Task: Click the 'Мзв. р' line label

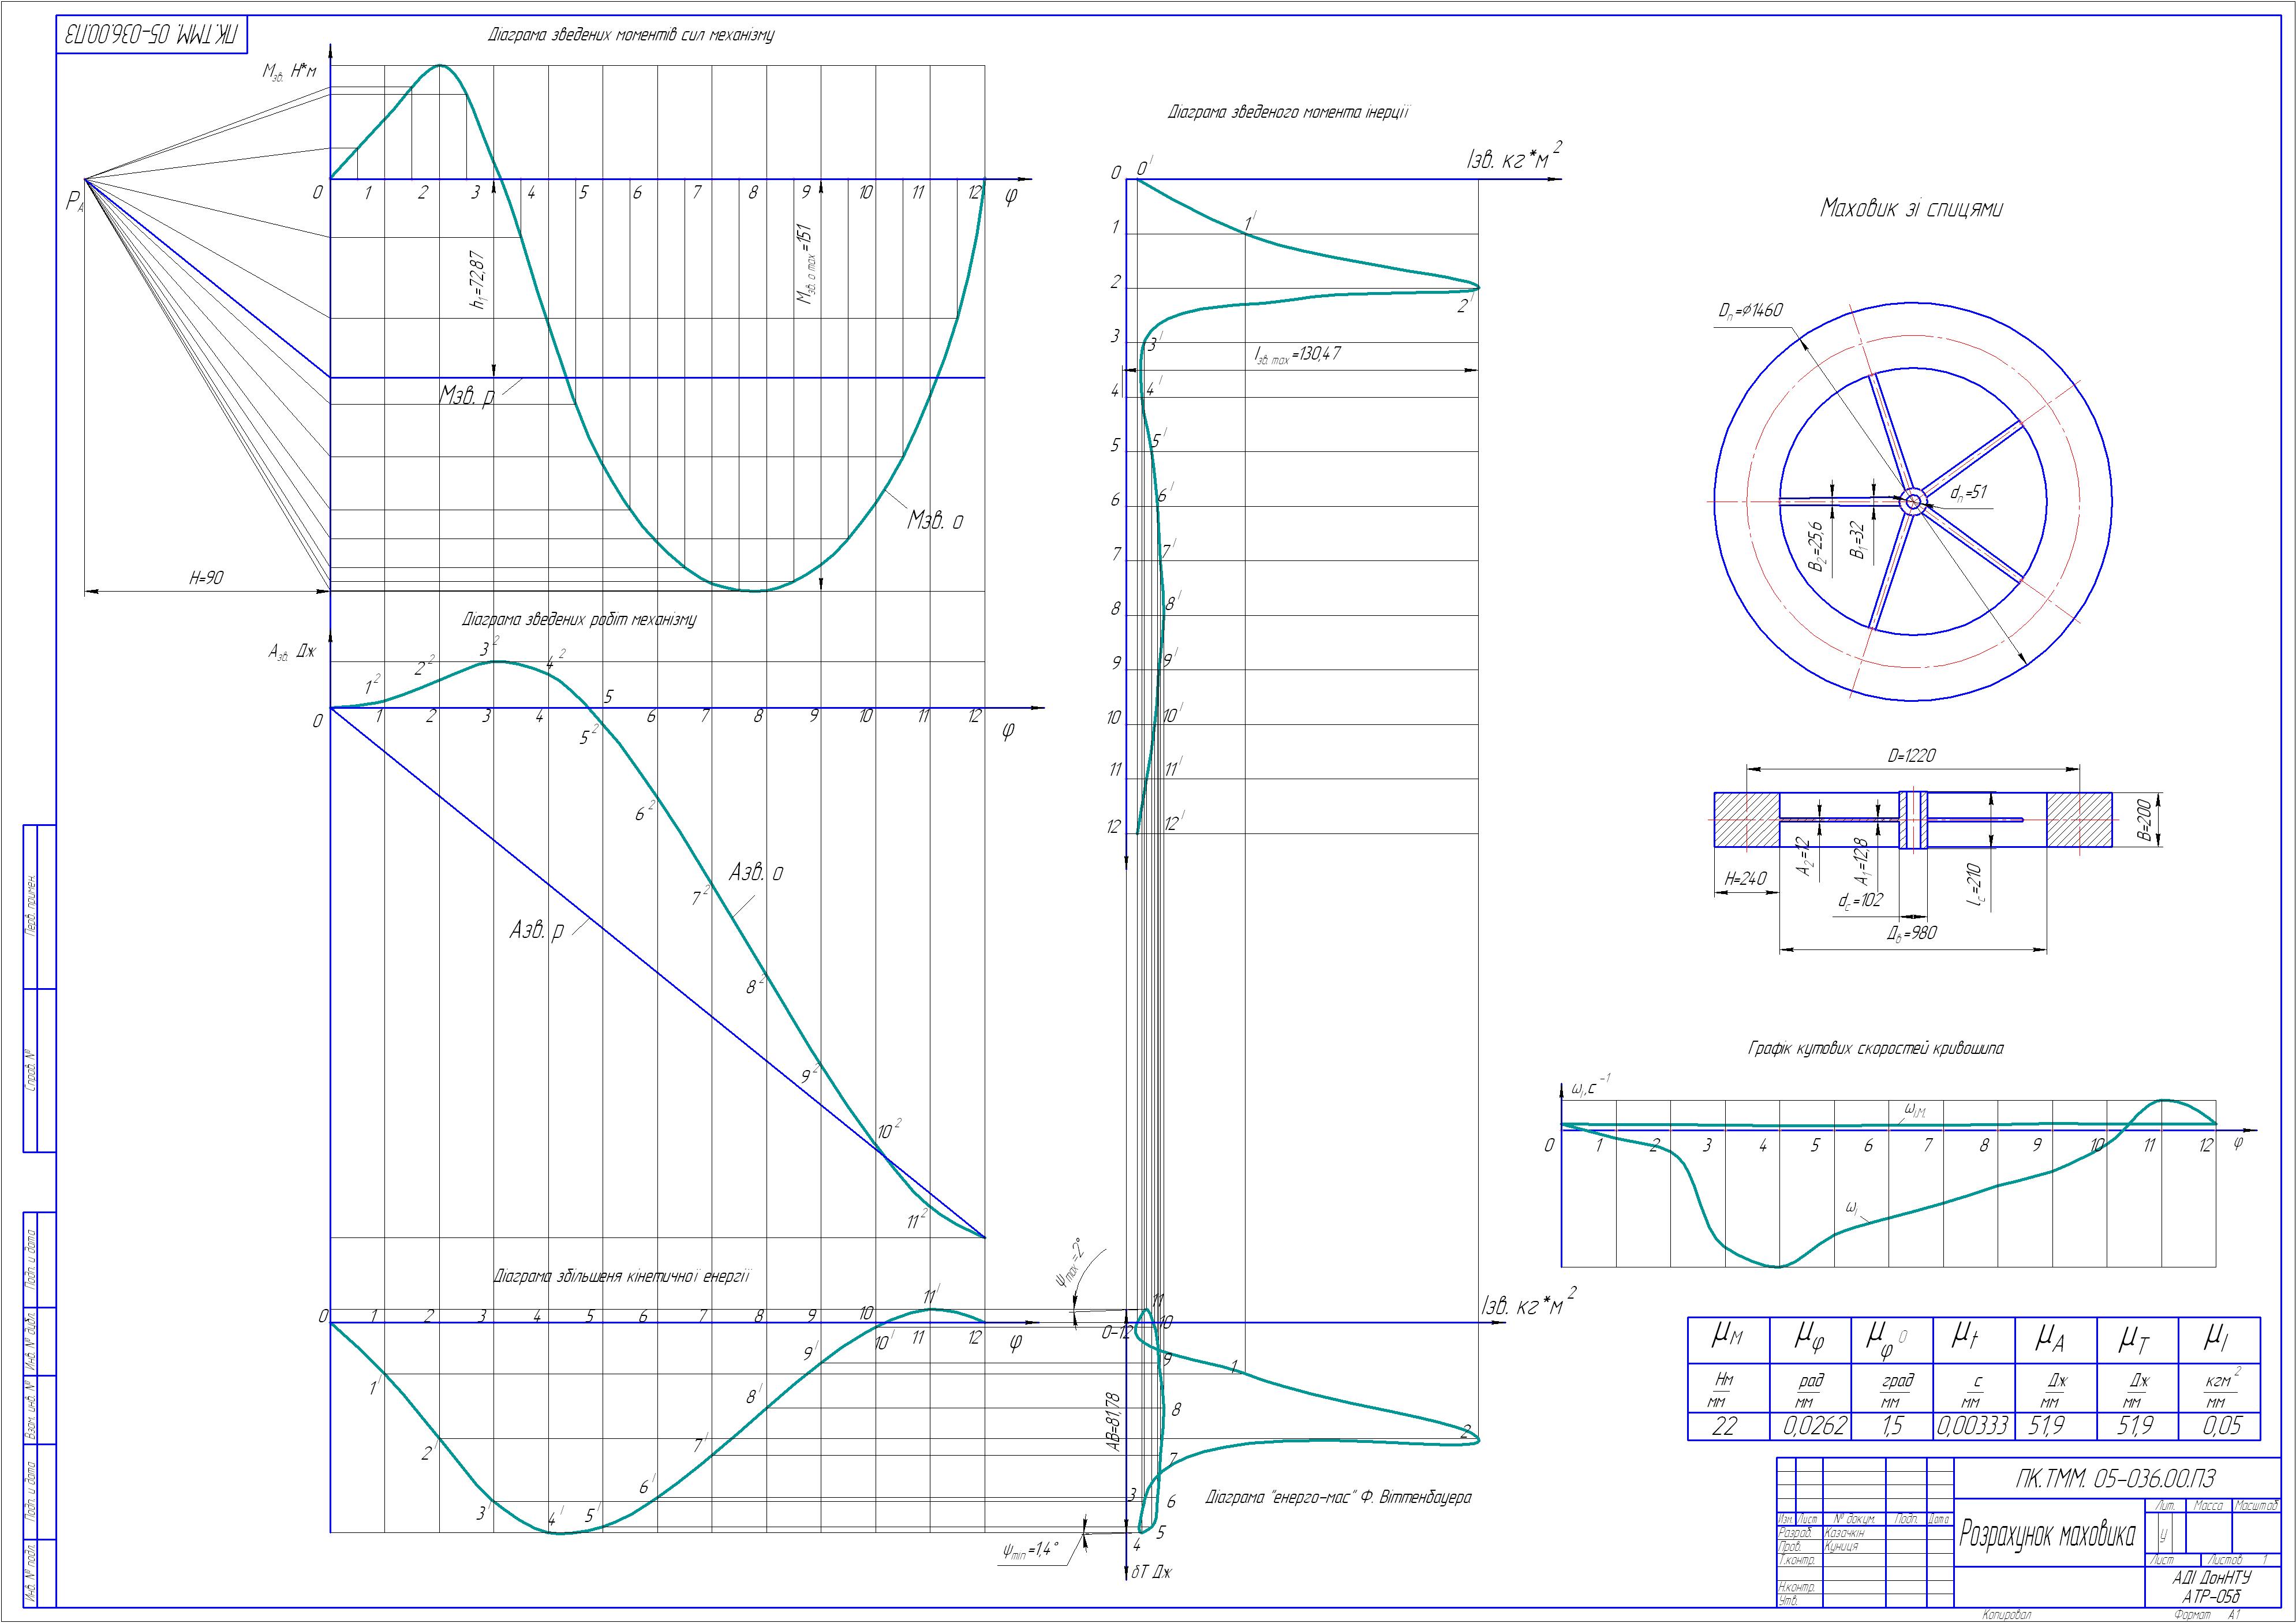Action: pos(466,395)
